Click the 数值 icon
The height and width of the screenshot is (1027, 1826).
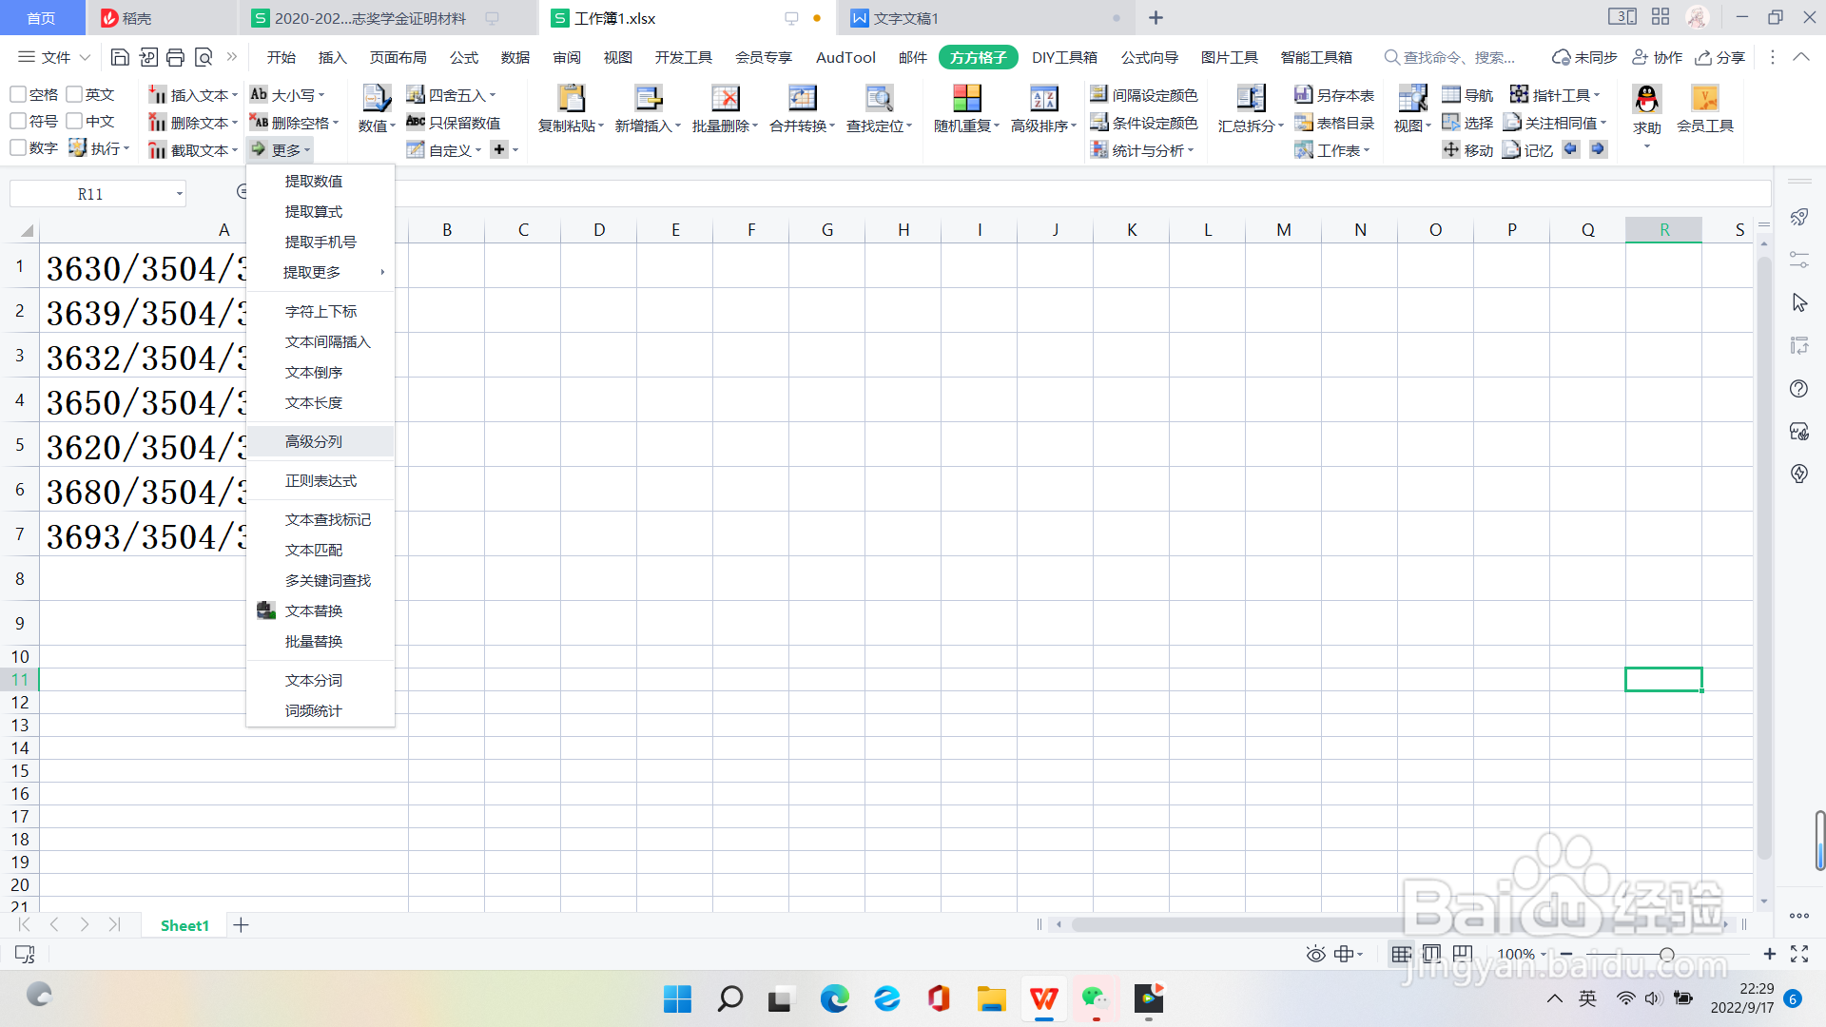tap(376, 98)
